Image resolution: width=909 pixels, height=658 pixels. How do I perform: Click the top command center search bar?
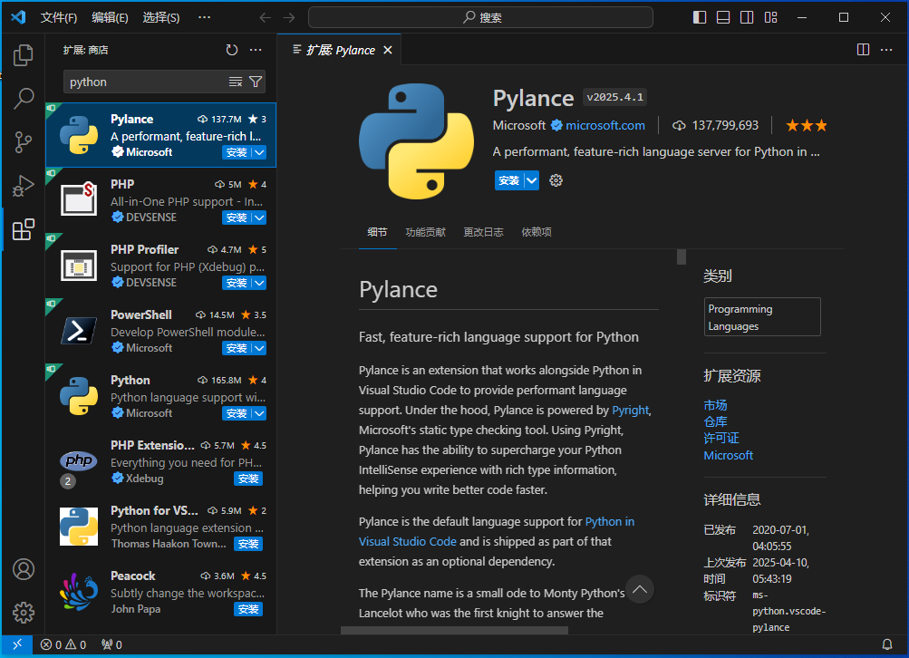[x=480, y=17]
